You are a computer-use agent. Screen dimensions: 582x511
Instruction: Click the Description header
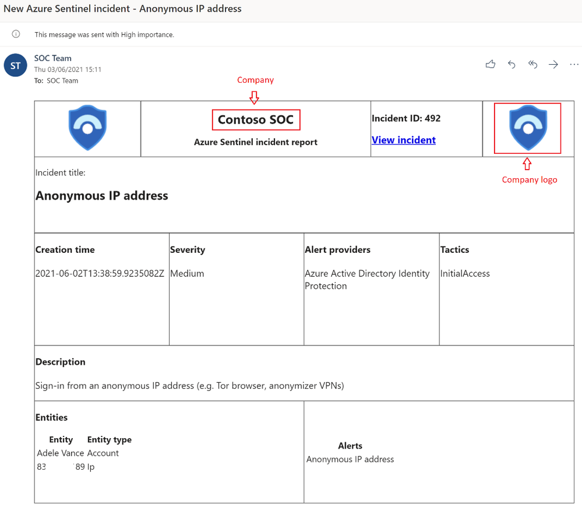coord(61,362)
